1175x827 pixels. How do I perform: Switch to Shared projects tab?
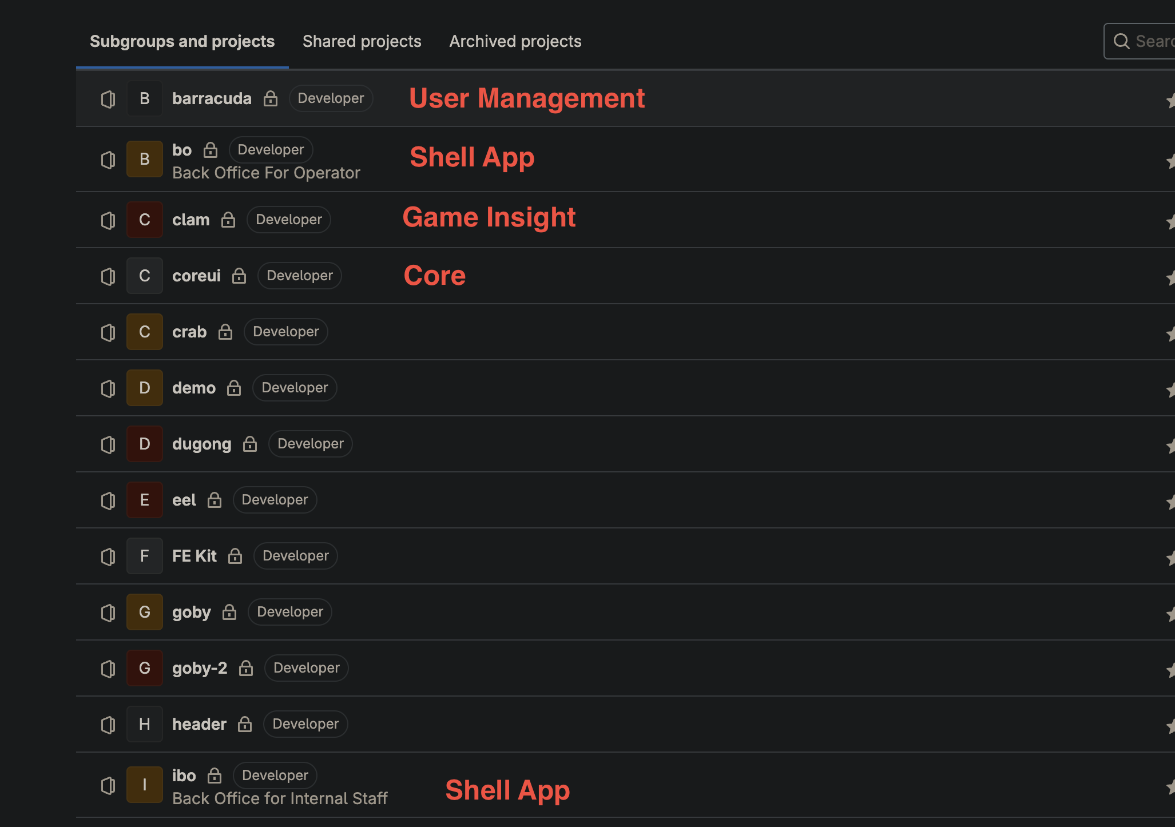coord(362,41)
